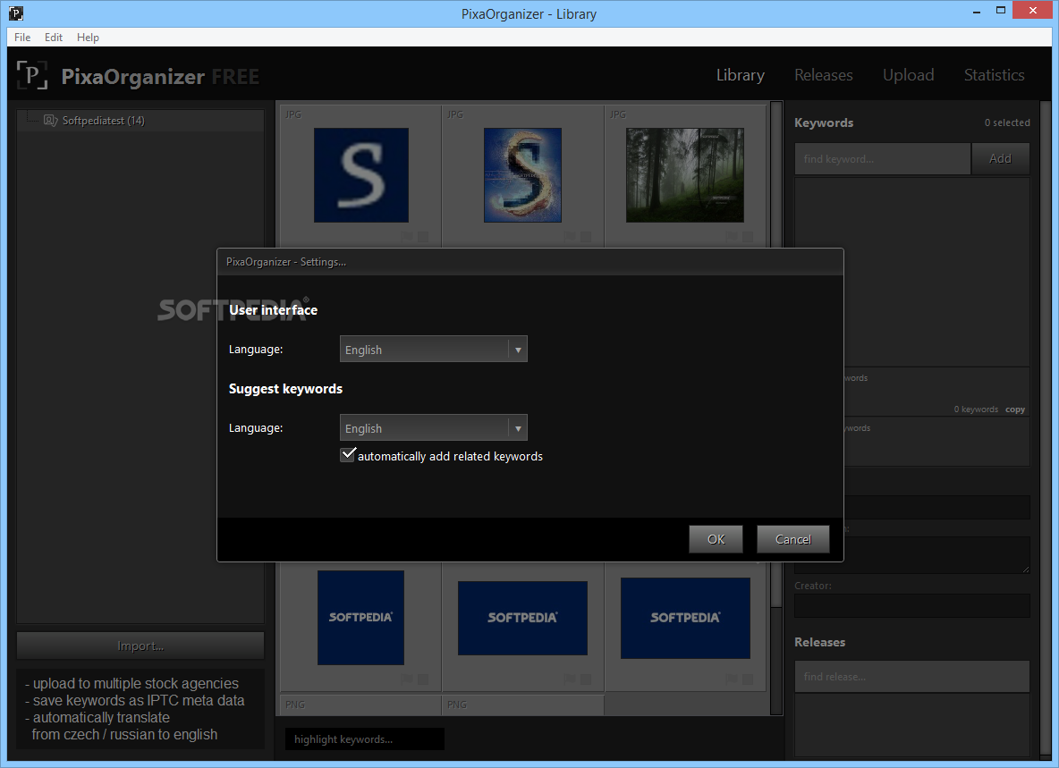
Task: Click flag icon under right SOFTPEDIA thumbnail
Action: (732, 679)
